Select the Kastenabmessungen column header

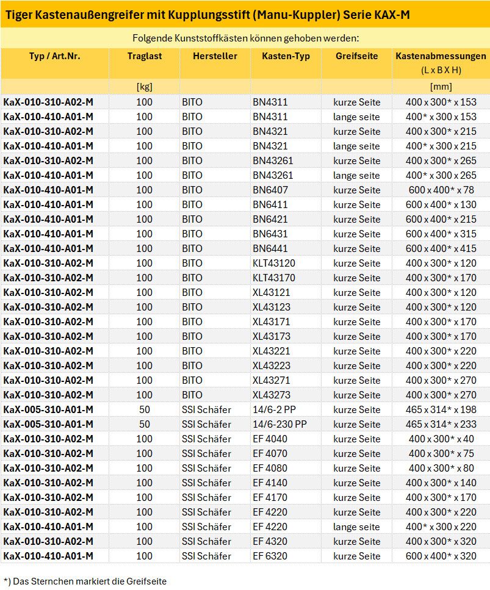click(x=441, y=56)
